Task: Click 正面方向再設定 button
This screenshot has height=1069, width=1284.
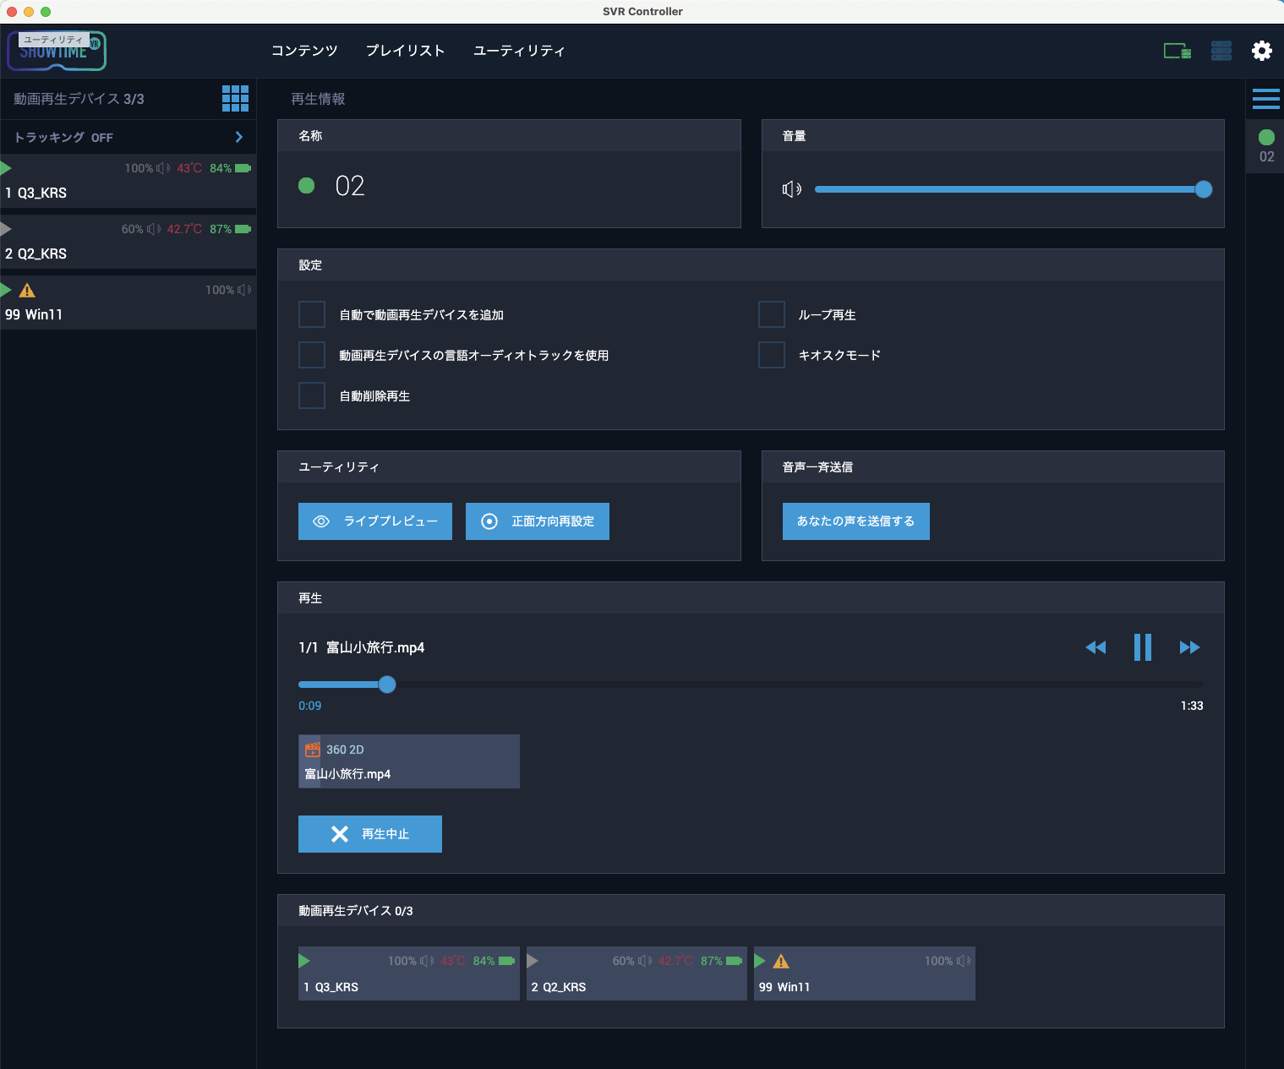Action: [x=538, y=521]
